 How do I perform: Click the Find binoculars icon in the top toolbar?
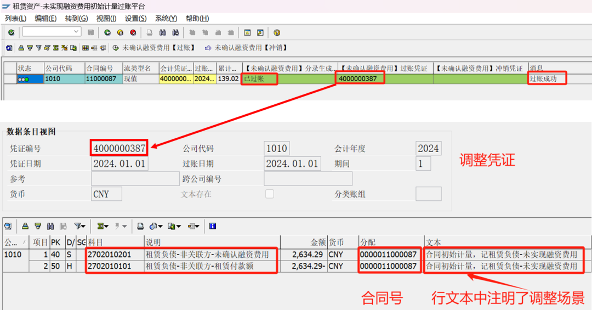(162, 32)
